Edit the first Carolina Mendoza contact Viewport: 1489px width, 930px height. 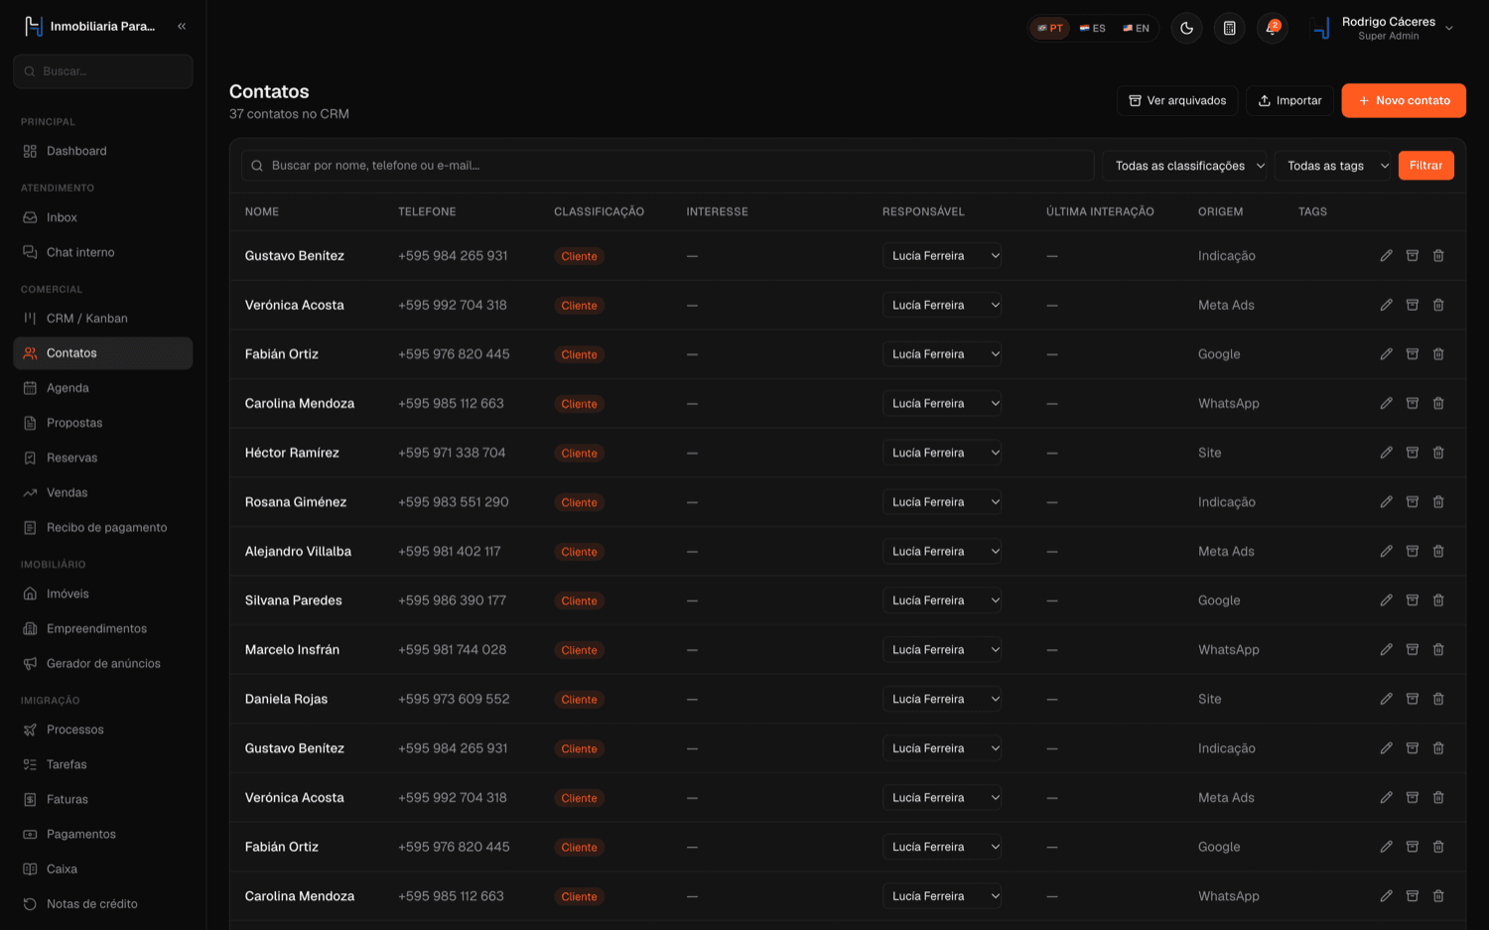tap(1386, 404)
